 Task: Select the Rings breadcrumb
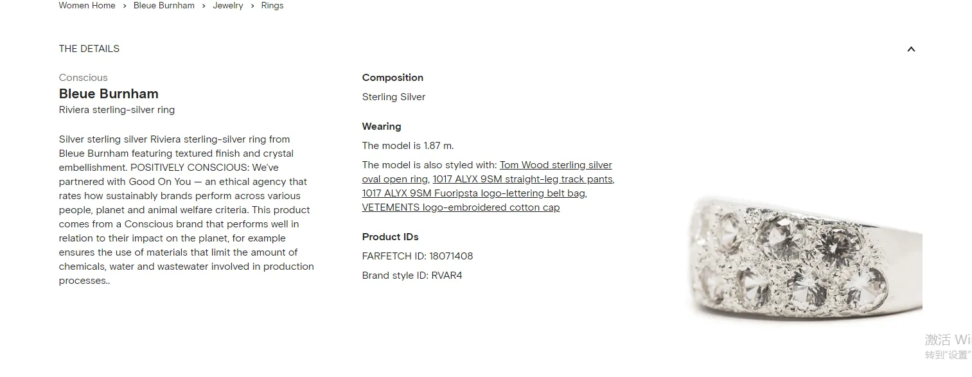coord(272,6)
